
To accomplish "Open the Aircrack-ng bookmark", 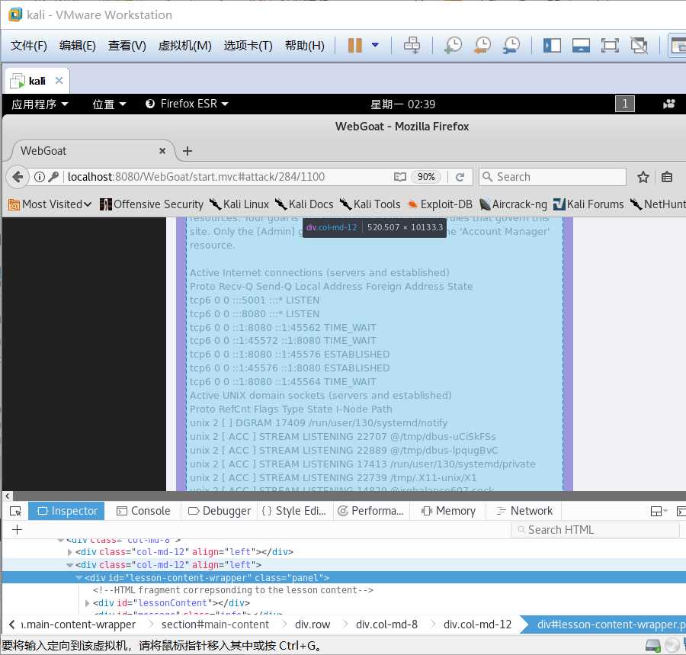I will (x=513, y=204).
